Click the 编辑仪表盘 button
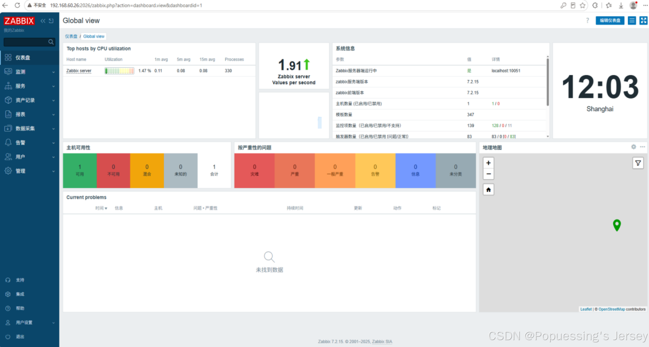 pyautogui.click(x=610, y=21)
